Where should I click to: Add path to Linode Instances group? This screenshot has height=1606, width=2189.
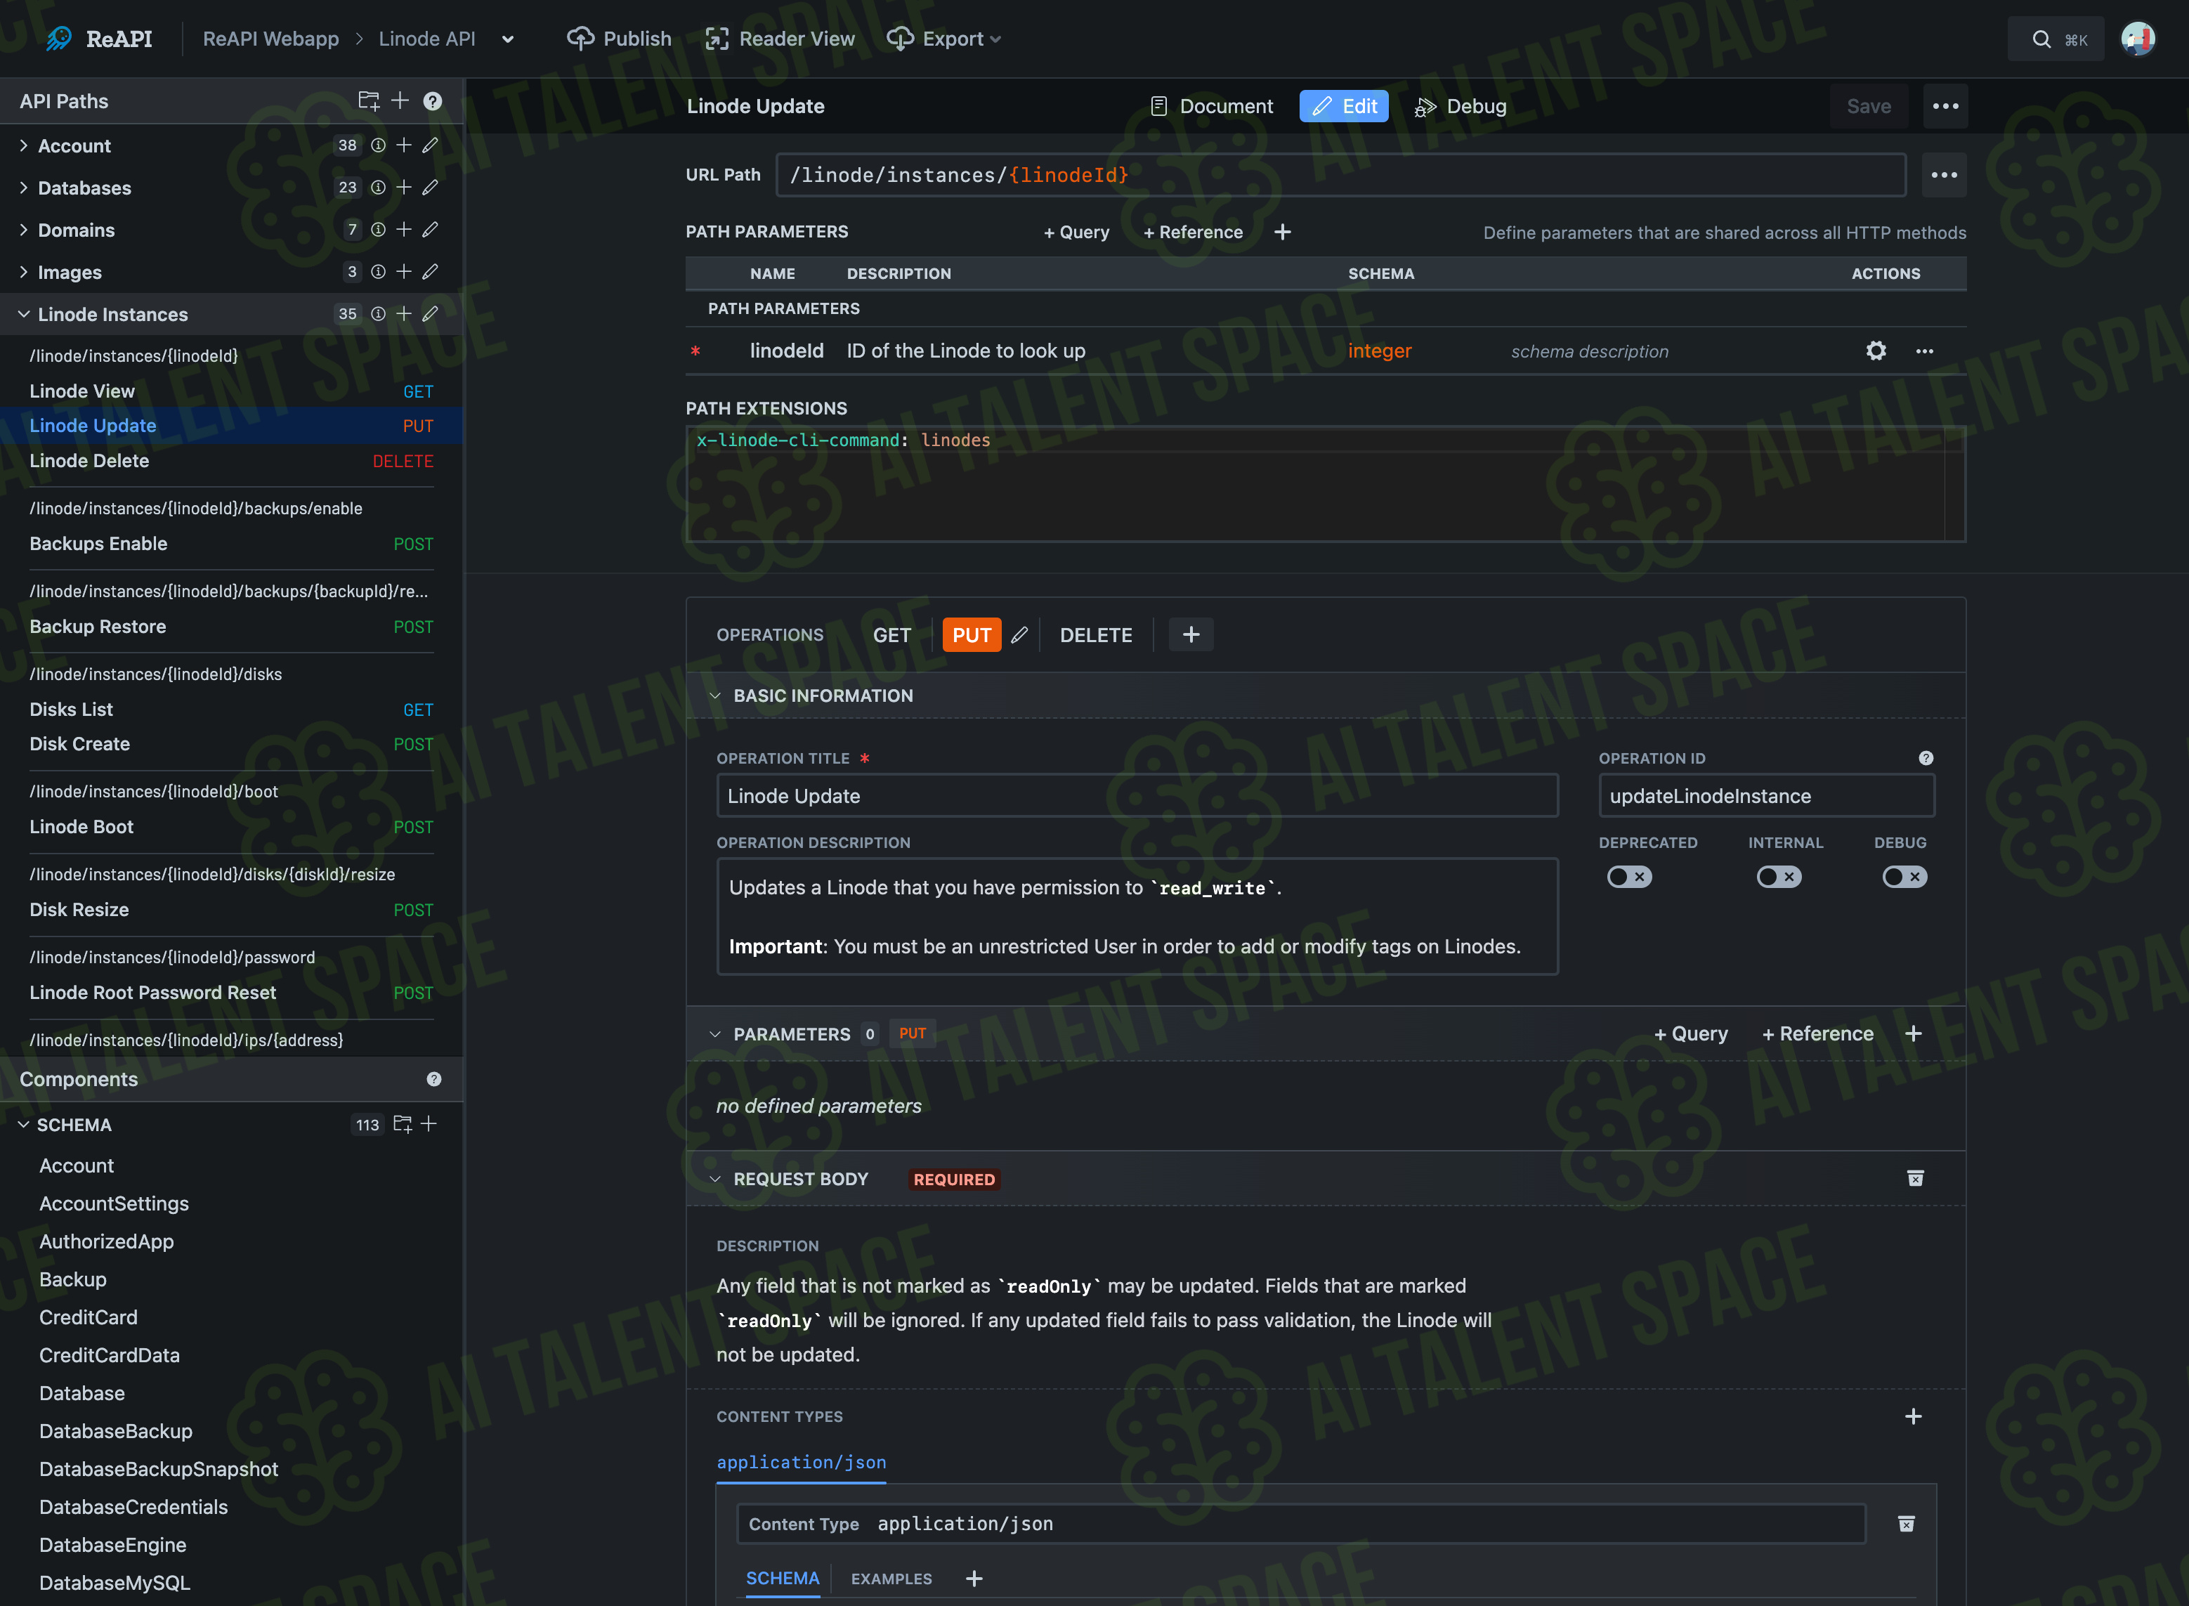pyautogui.click(x=403, y=314)
